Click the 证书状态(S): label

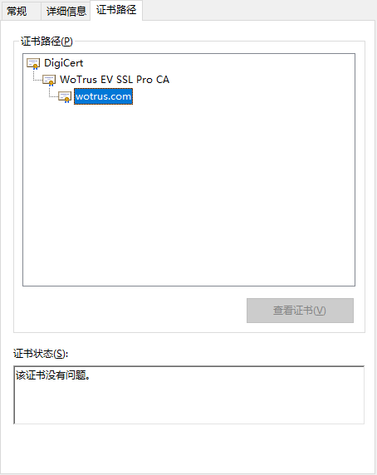(41, 354)
